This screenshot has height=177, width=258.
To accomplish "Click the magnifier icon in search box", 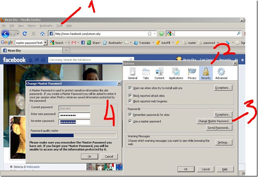I will pos(239,34).
